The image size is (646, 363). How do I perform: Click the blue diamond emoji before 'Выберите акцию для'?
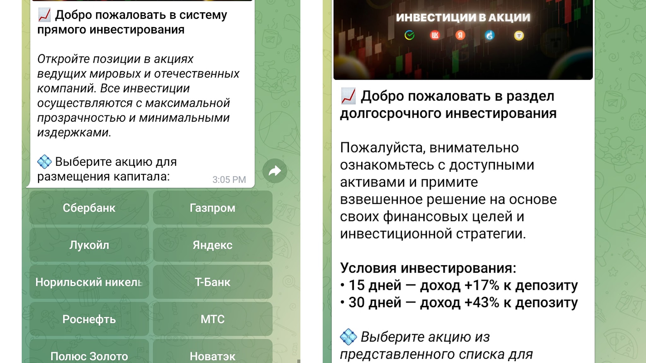[x=44, y=162]
